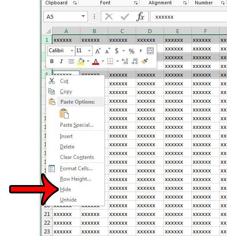Click the center align icon in mini toolbar
The width and height of the screenshot is (227, 236).
71,61
